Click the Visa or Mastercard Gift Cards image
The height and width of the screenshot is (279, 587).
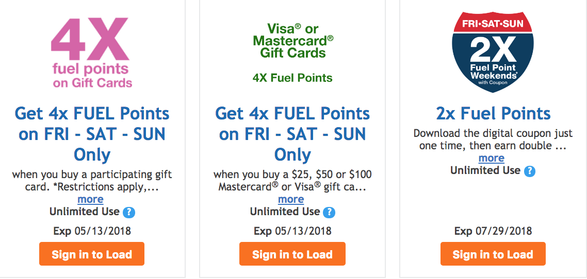(x=293, y=53)
